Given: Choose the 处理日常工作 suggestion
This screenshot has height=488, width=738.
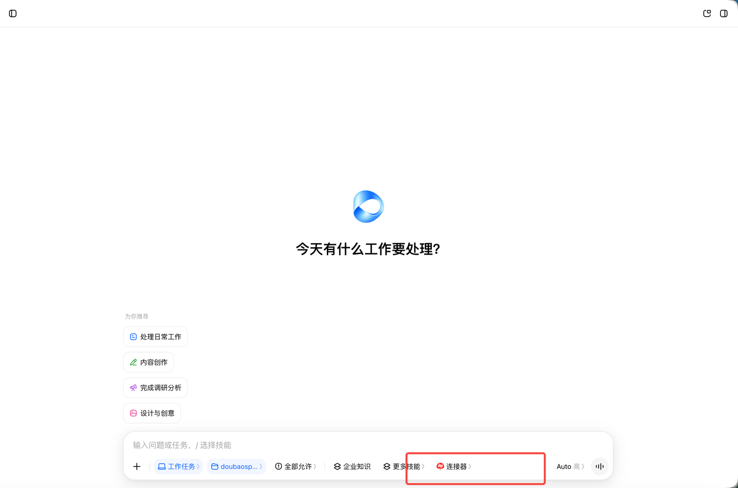Looking at the screenshot, I should (x=155, y=336).
